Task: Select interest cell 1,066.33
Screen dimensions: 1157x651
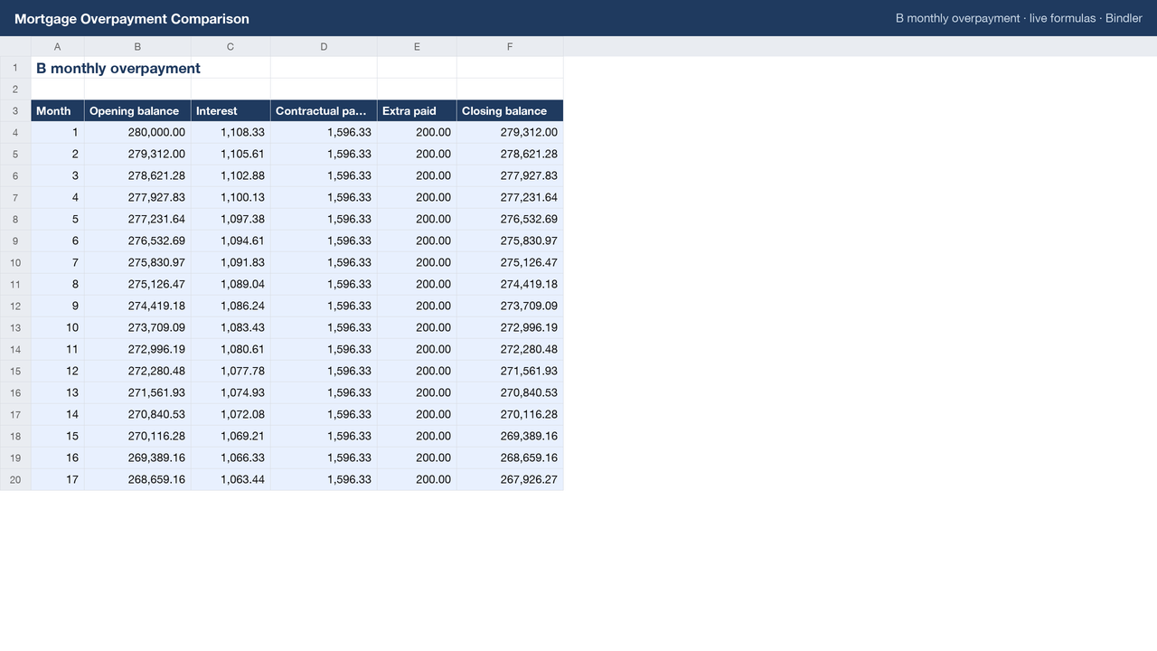Action: pos(230,458)
